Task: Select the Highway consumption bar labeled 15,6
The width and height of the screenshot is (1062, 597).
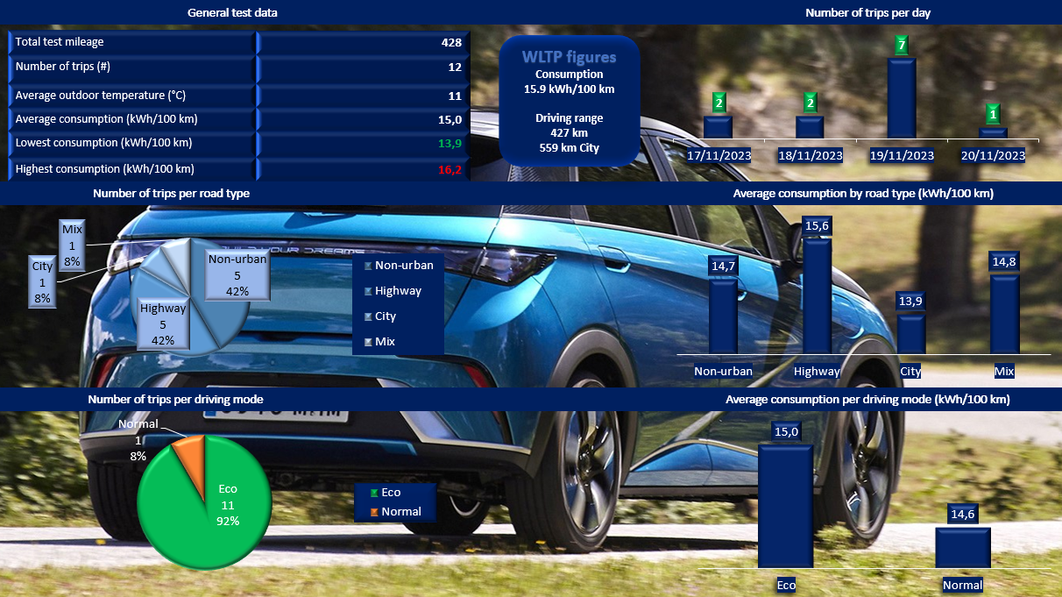Action: click(x=817, y=295)
